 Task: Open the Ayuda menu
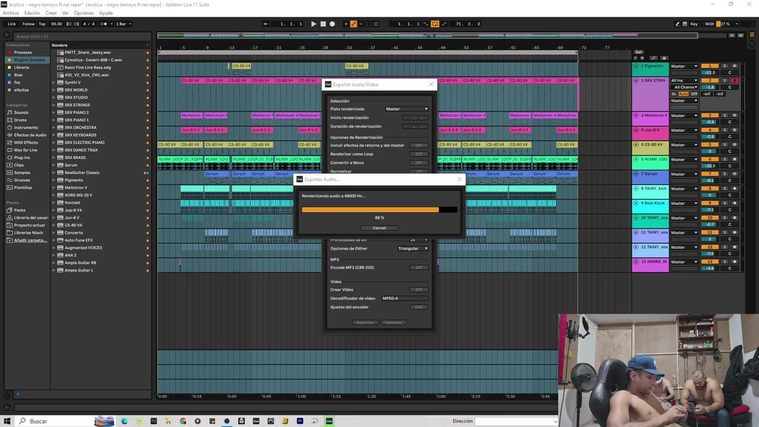click(x=106, y=13)
